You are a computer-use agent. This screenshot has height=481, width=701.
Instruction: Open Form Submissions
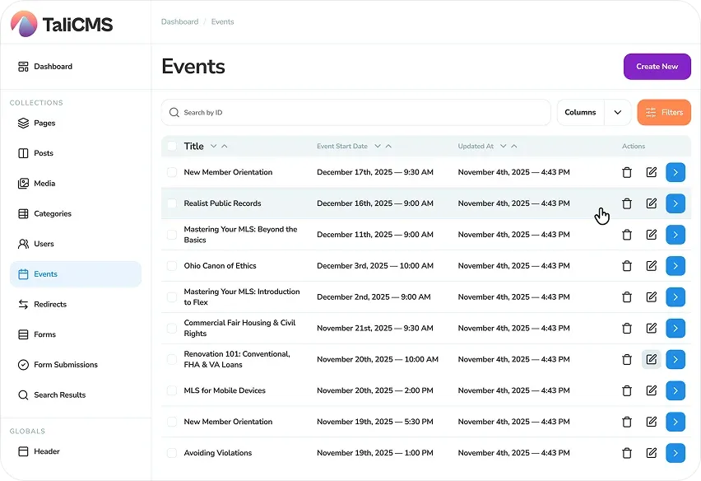click(76, 365)
